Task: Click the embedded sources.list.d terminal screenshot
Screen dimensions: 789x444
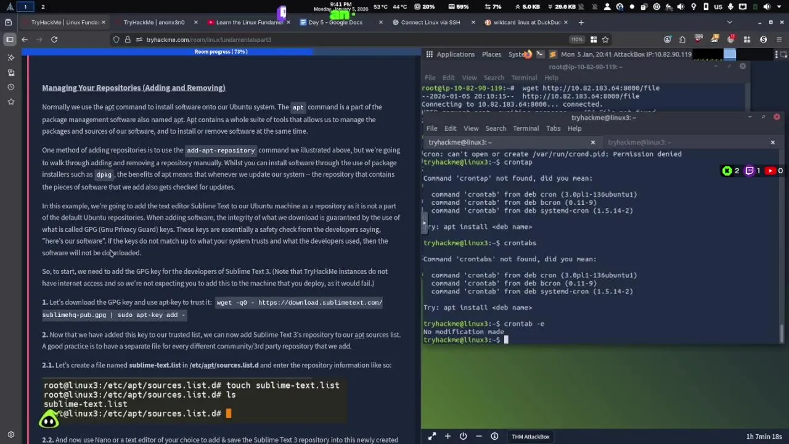Action: click(194, 400)
